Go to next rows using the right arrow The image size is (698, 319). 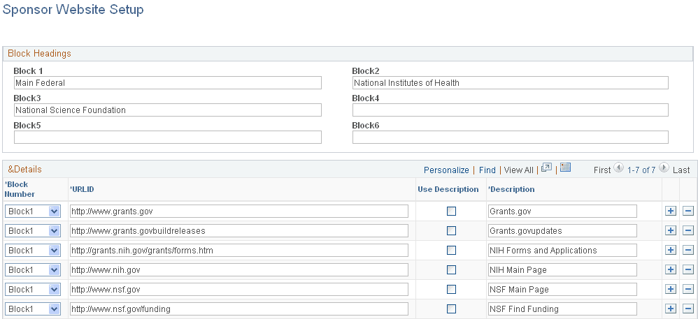[x=664, y=169]
